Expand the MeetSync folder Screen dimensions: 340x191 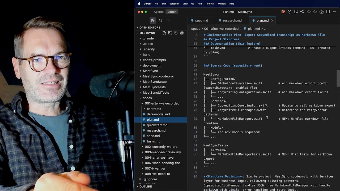(x=161, y=71)
